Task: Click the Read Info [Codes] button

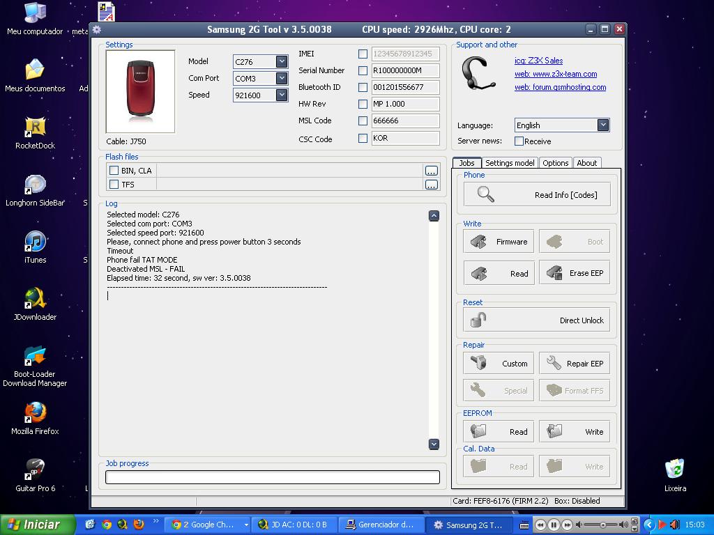Action: [537, 195]
